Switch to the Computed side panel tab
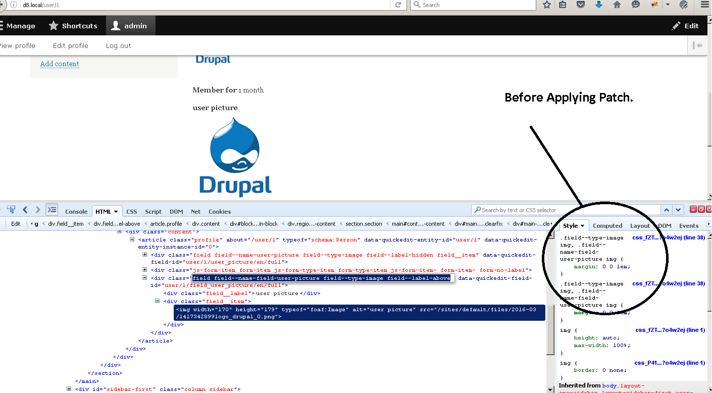The image size is (712, 393). coord(607,226)
